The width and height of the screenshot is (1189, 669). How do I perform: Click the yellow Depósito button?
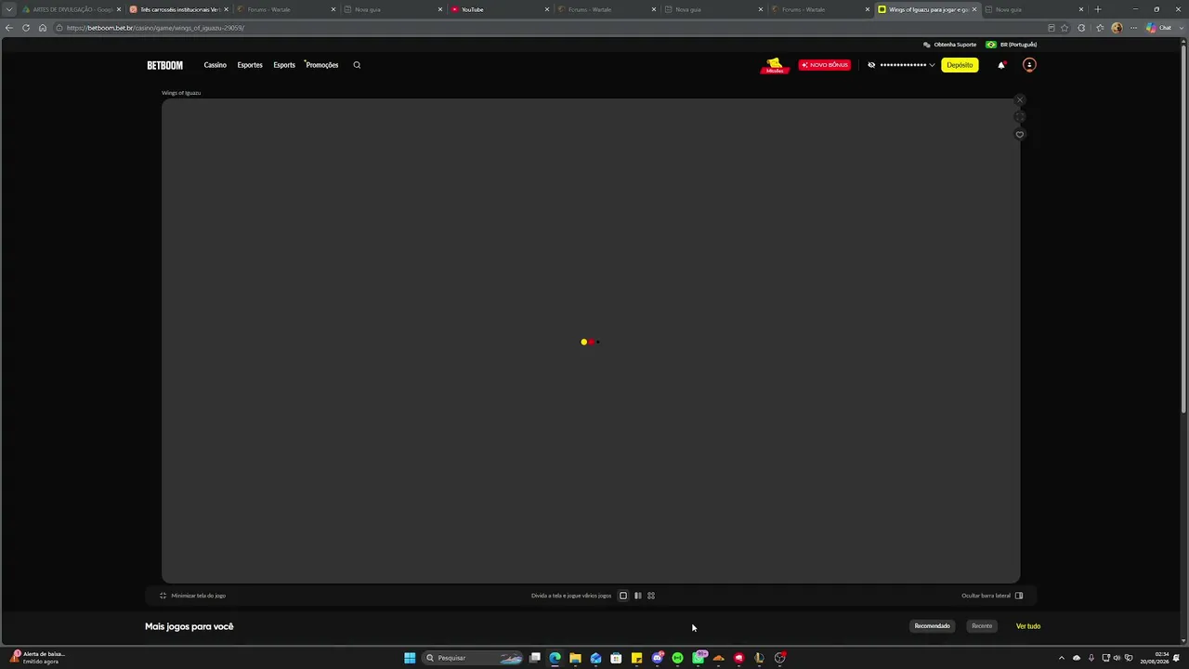960,65
